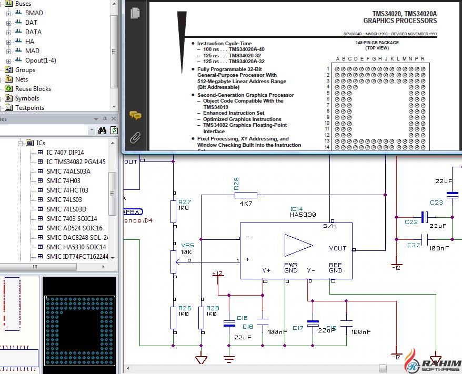Viewport: 462px width, 374px height.
Task: Open the PDF page thumbnails panel
Action: (x=135, y=13)
